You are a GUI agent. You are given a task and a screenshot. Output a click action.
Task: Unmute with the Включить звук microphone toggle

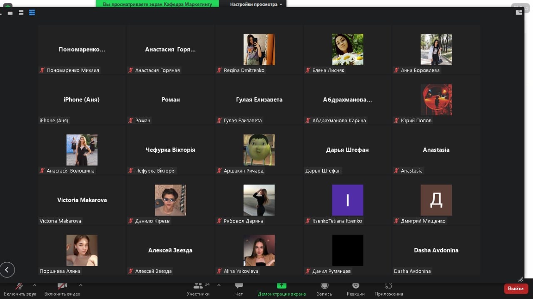[20, 289]
